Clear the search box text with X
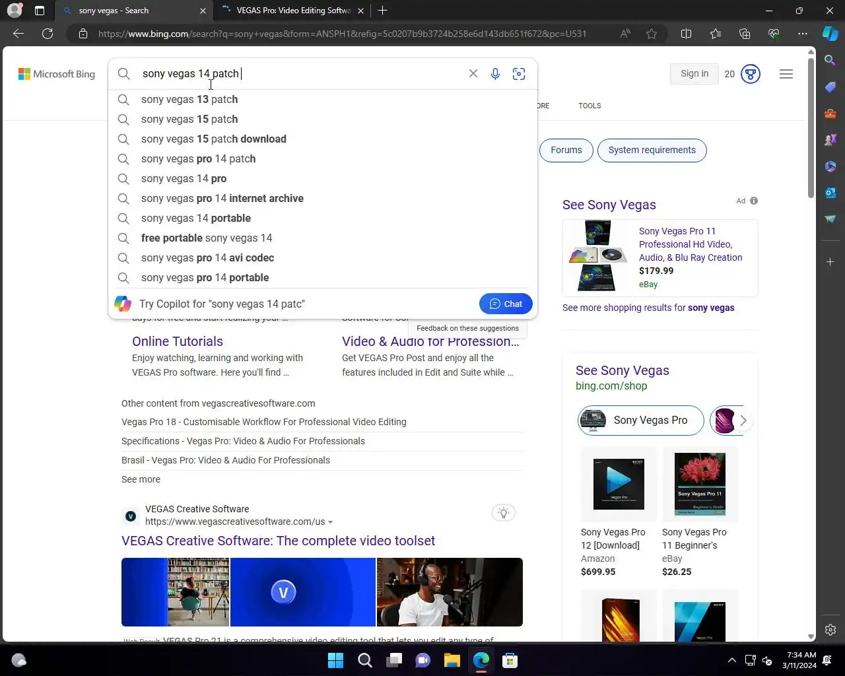Viewport: 845px width, 676px height. [x=473, y=73]
